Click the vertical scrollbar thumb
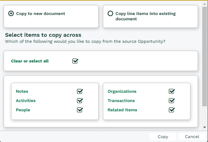 [x=204, y=56]
